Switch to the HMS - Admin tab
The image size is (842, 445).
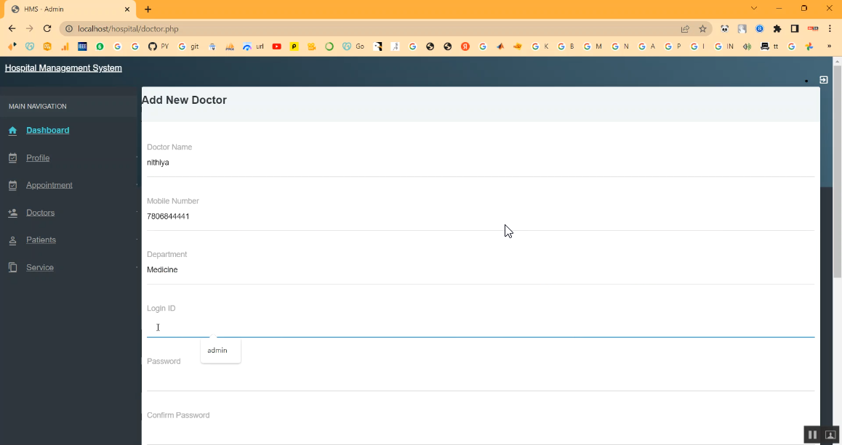point(70,9)
